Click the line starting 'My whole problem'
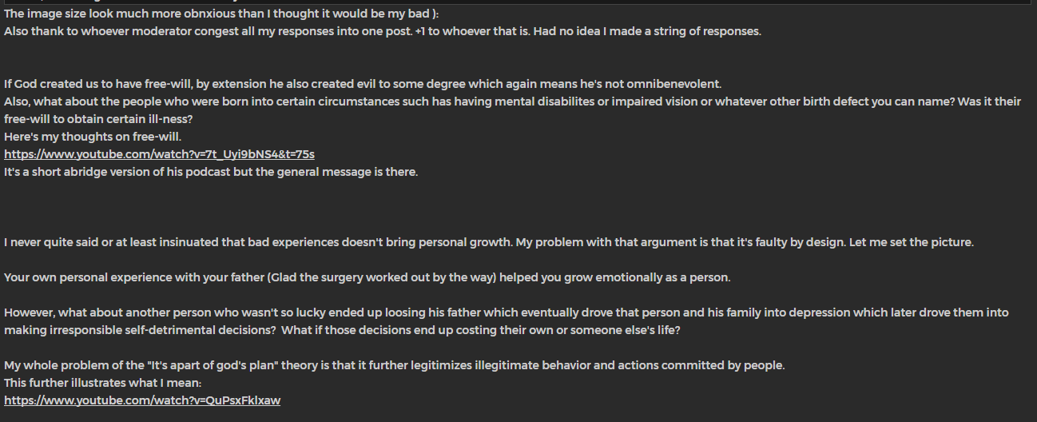1037x422 pixels. (x=395, y=365)
